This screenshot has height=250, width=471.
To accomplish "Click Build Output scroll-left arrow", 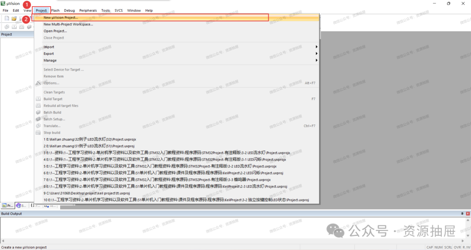I will (x=3, y=241).
